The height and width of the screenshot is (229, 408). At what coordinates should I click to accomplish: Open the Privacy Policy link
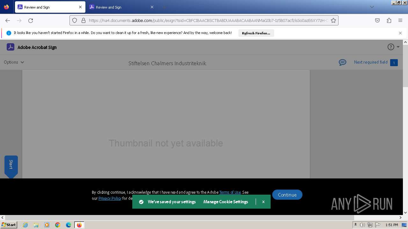[110, 198]
